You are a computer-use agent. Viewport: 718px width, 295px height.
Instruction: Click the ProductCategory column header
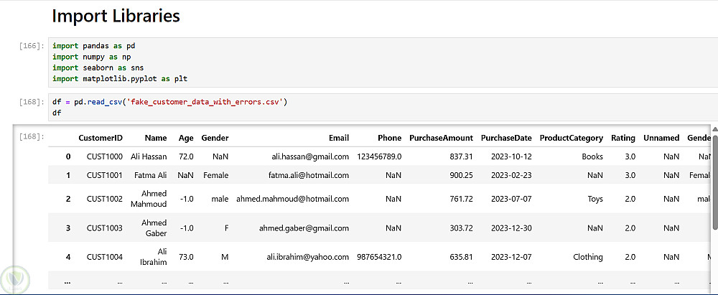coord(571,138)
